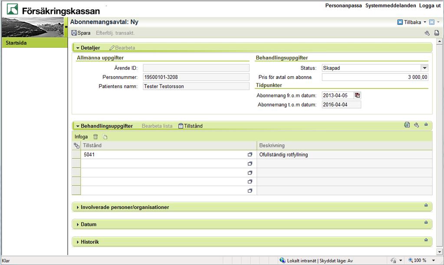444x265 pixels.
Task: Select the row selector for fourth table row
Action: [76, 181]
